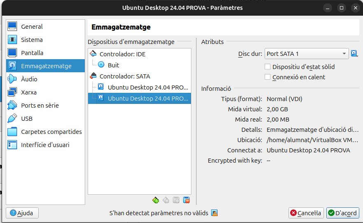Click the optical disc icon next to Buit
363x223 pixels.
pos(101,65)
